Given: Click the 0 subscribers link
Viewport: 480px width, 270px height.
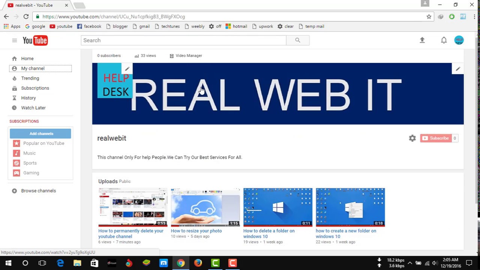Looking at the screenshot, I should click(109, 56).
